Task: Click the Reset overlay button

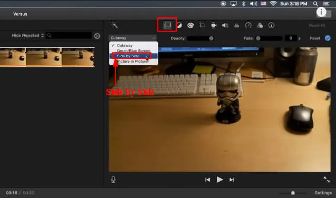Action: (315, 39)
